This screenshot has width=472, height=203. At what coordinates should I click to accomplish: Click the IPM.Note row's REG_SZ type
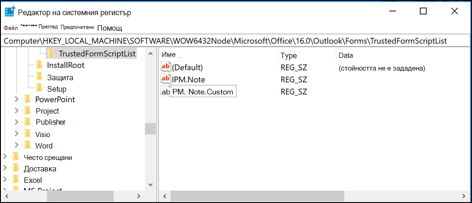293,80
